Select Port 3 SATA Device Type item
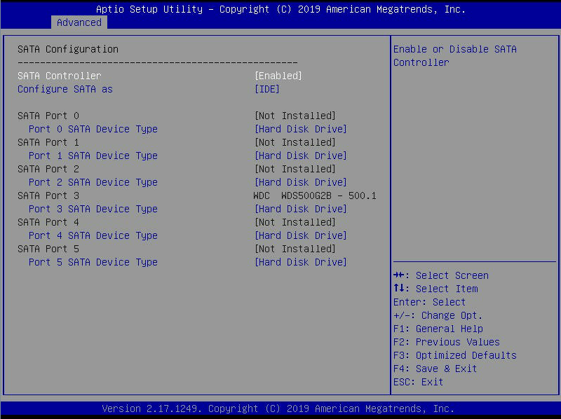The height and width of the screenshot is (419, 561). 93,209
